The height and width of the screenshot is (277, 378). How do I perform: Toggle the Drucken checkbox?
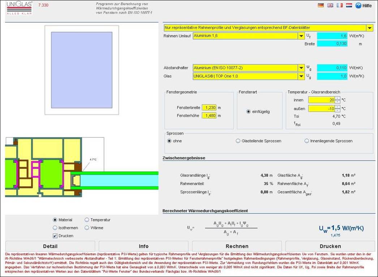(x=55, y=236)
